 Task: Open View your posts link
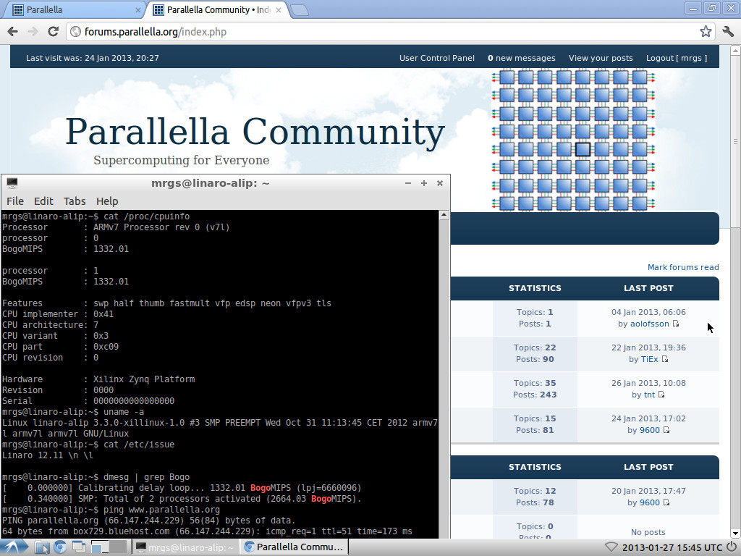point(600,58)
